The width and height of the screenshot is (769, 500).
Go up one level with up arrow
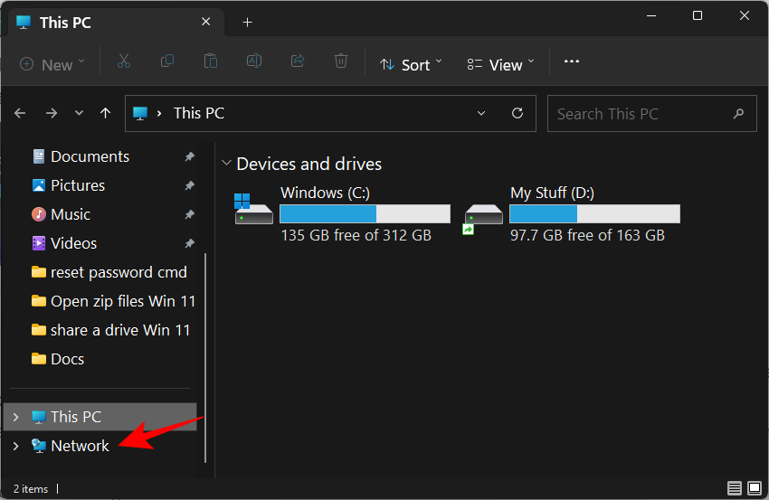point(106,113)
